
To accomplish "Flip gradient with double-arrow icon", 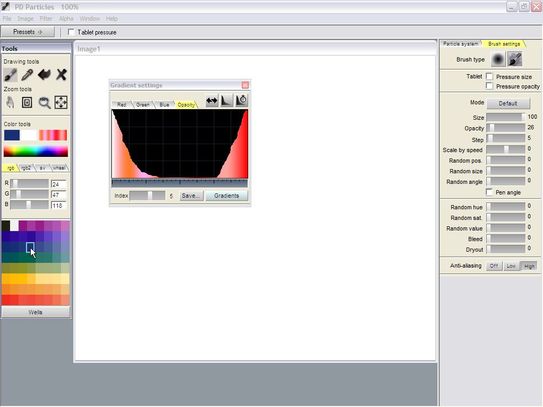I will click(212, 100).
